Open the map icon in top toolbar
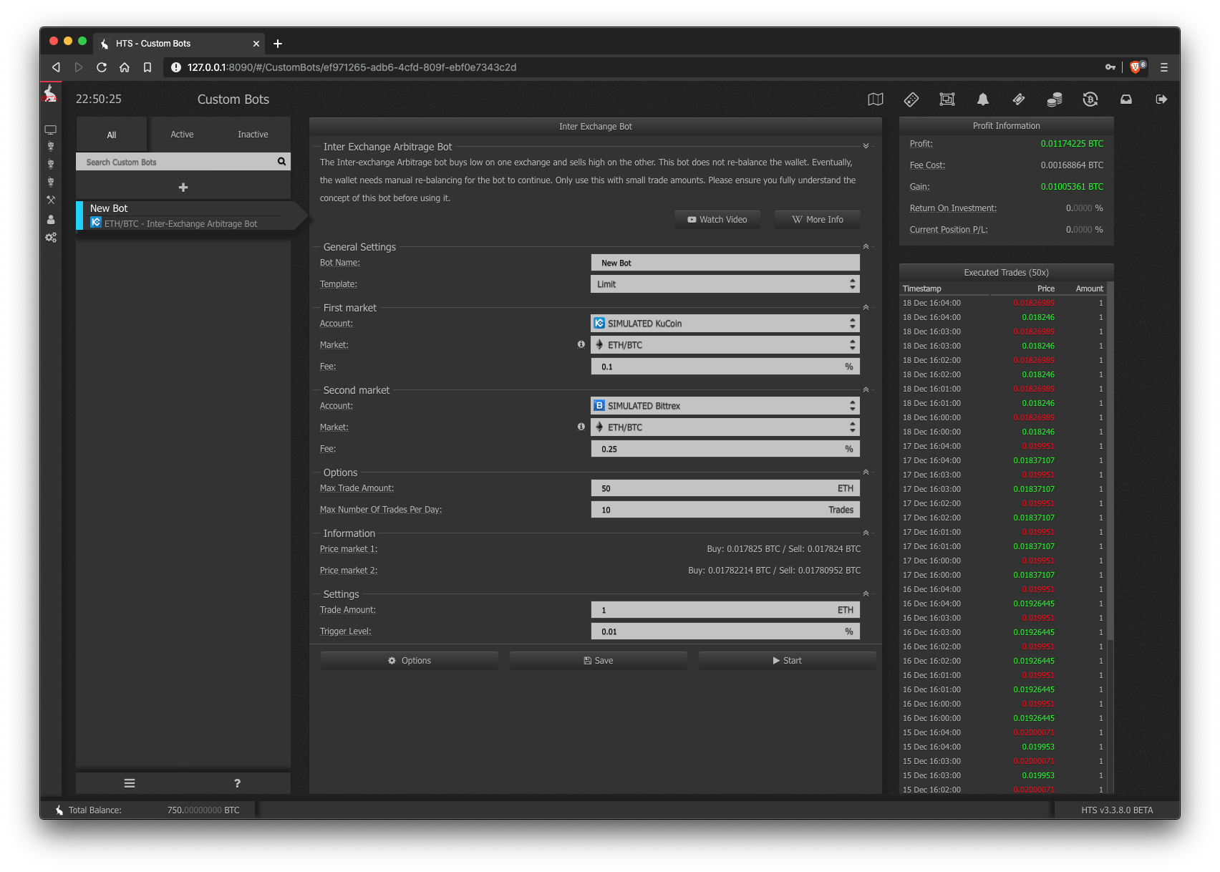Screen dimensions: 1220x872 [875, 100]
